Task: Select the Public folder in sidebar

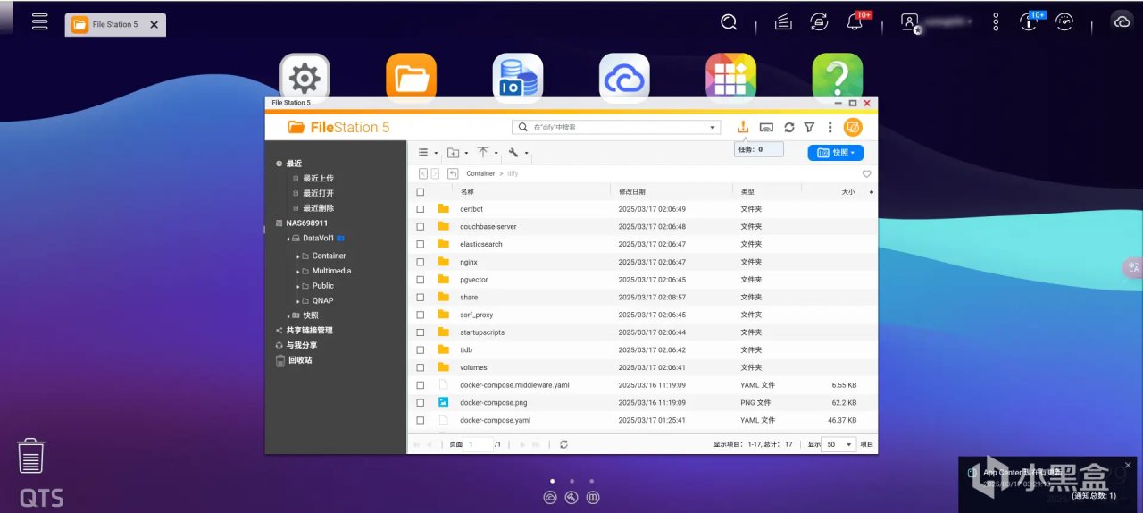Action: click(323, 286)
